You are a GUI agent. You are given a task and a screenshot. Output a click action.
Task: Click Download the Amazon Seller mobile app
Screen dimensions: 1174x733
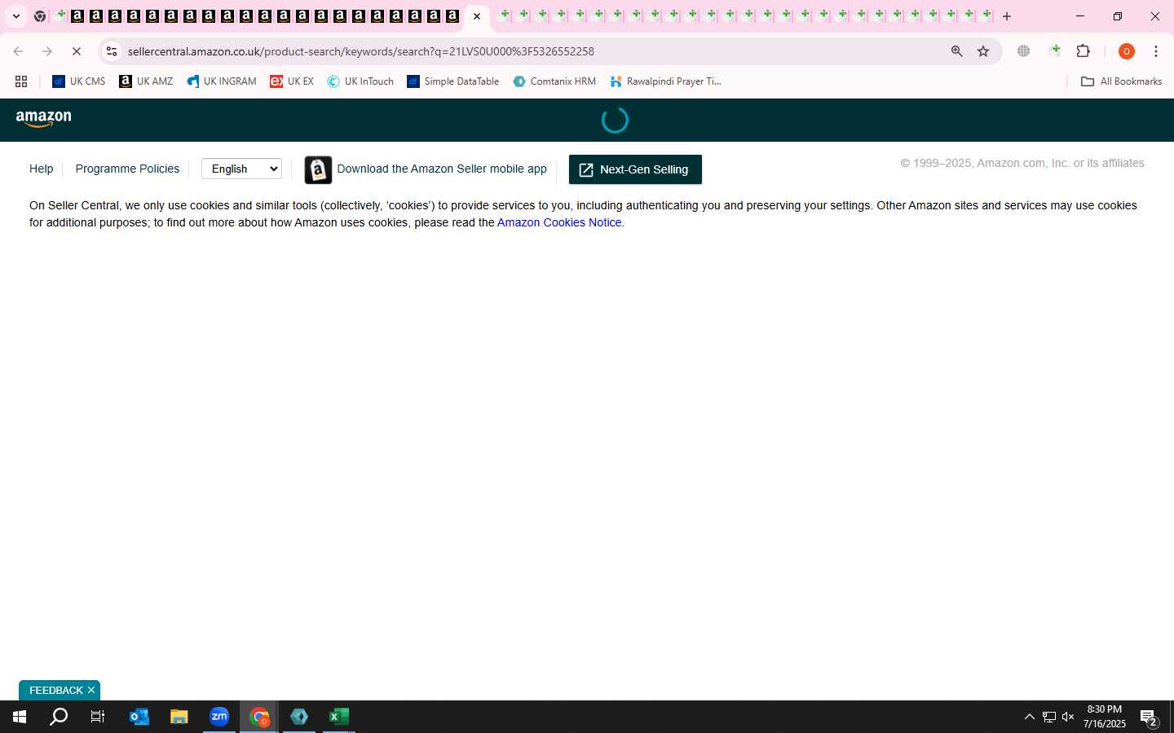point(442,169)
